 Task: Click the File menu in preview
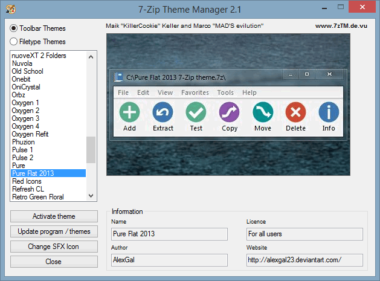point(123,92)
